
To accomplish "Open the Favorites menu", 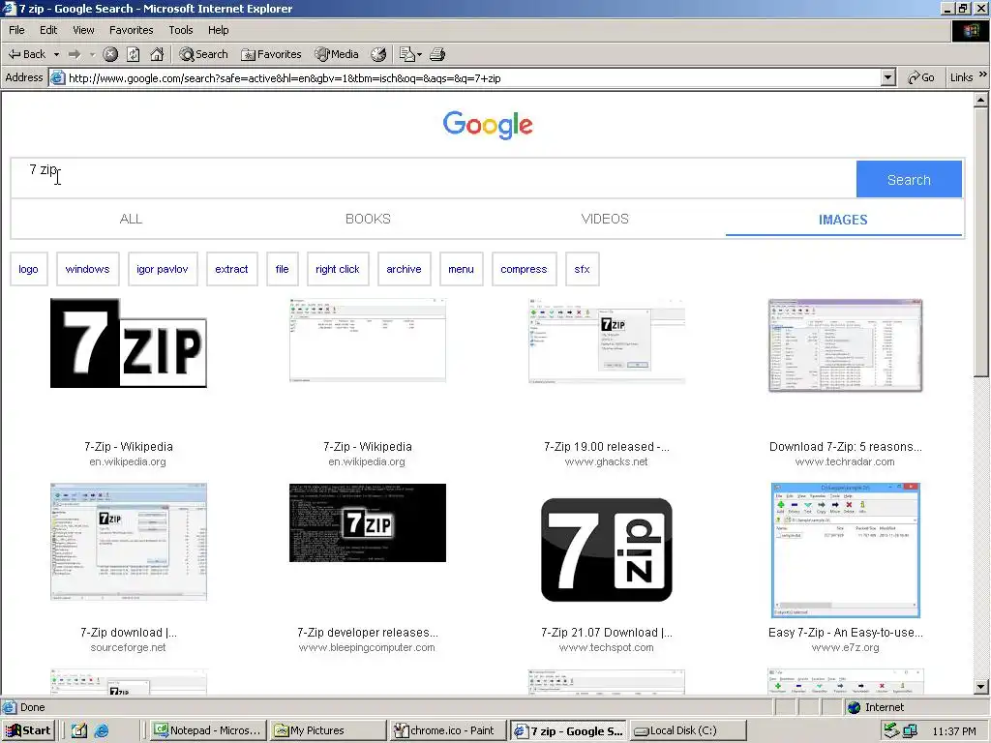I will coord(132,30).
